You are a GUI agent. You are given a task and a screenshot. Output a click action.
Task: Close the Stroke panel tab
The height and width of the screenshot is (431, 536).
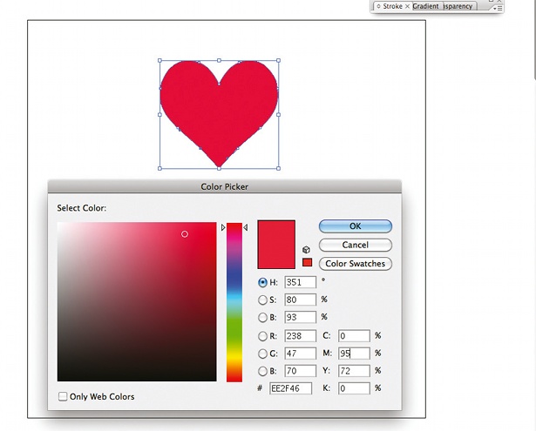[407, 6]
